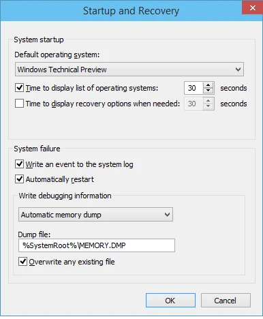Click the recovery options seconds value field
Image resolution: width=263 pixels, height=319 pixels.
pyautogui.click(x=194, y=104)
